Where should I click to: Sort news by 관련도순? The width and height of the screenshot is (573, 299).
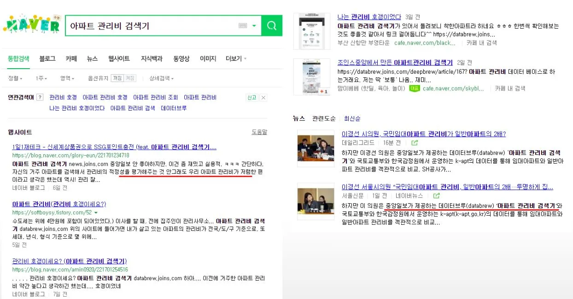click(324, 119)
